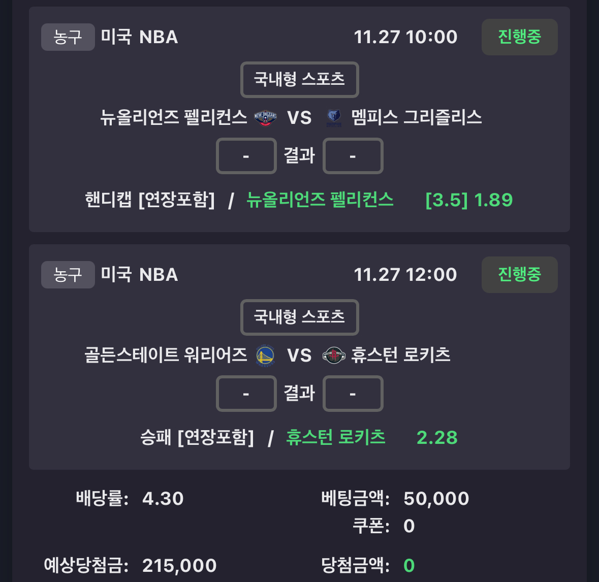The image size is (599, 582).
Task: Click the Golden State Warriors team logo
Action: pos(265,355)
